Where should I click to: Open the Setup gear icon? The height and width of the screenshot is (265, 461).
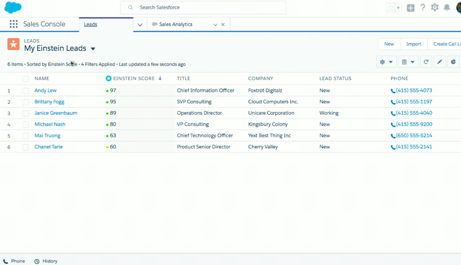435,7
